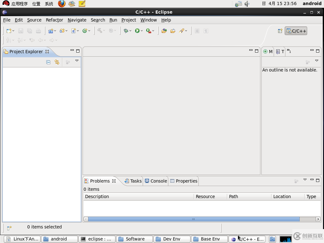The height and width of the screenshot is (243, 324).
Task: Click the New C++ Class icon
Action: pyautogui.click(x=85, y=31)
